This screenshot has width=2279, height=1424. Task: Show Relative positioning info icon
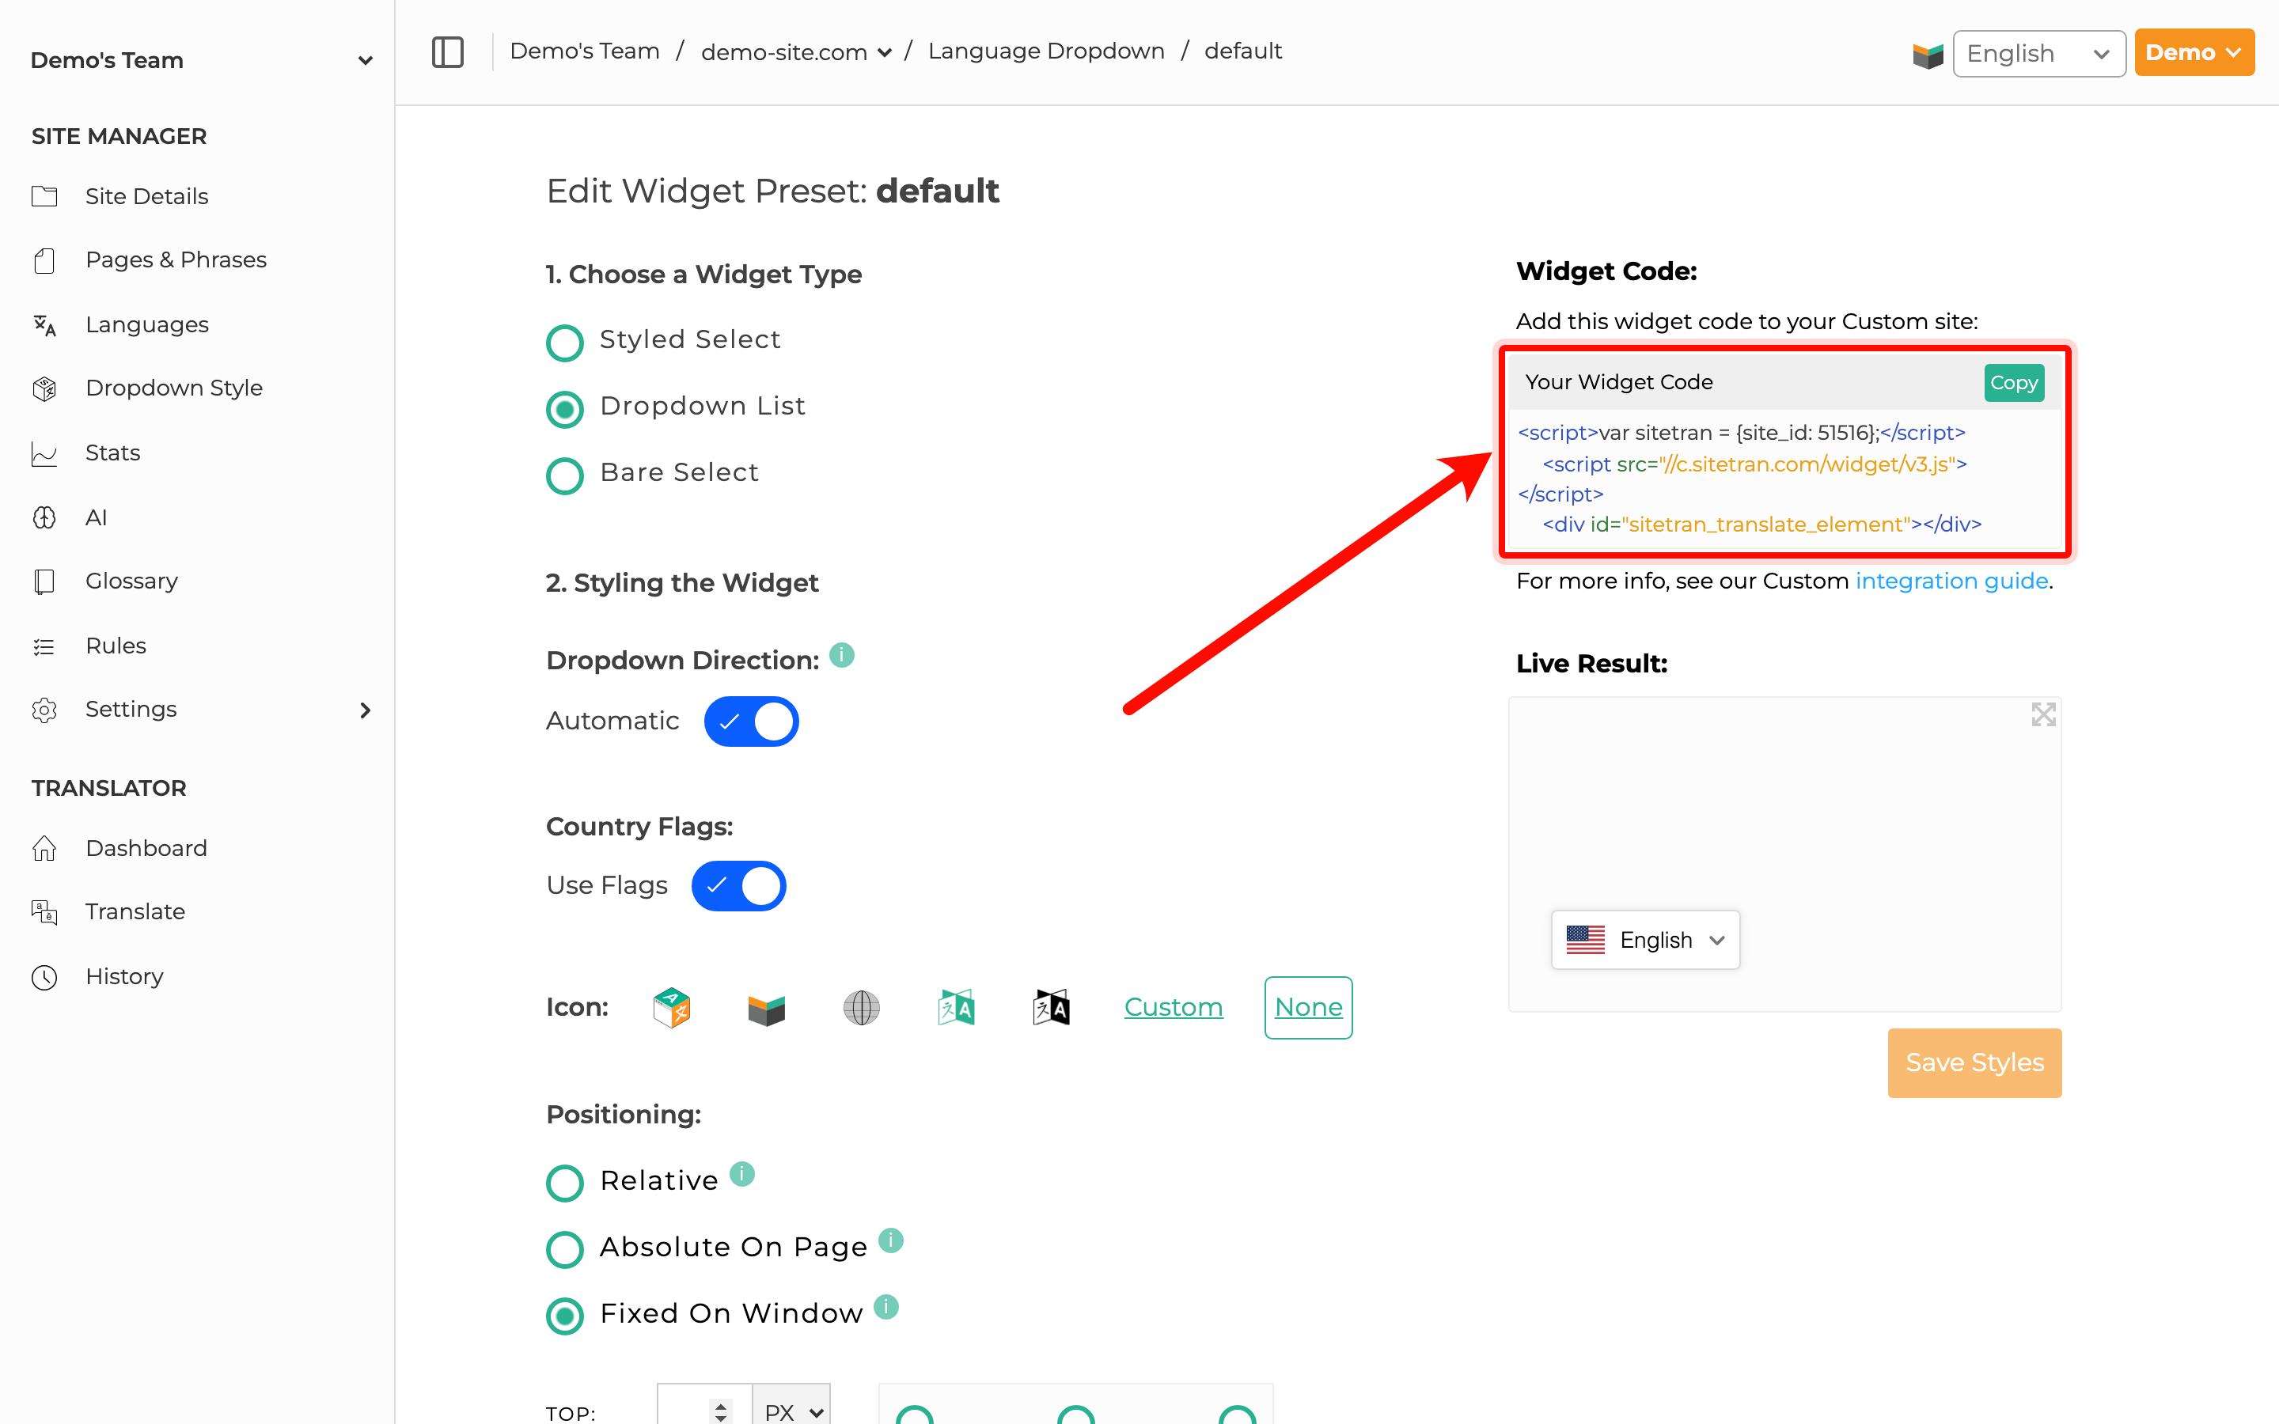742,1173
